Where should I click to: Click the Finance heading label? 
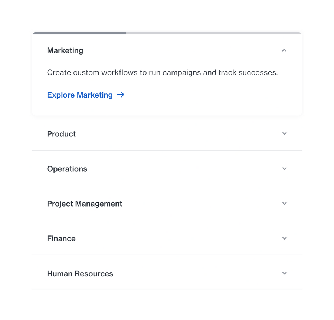pyautogui.click(x=61, y=238)
